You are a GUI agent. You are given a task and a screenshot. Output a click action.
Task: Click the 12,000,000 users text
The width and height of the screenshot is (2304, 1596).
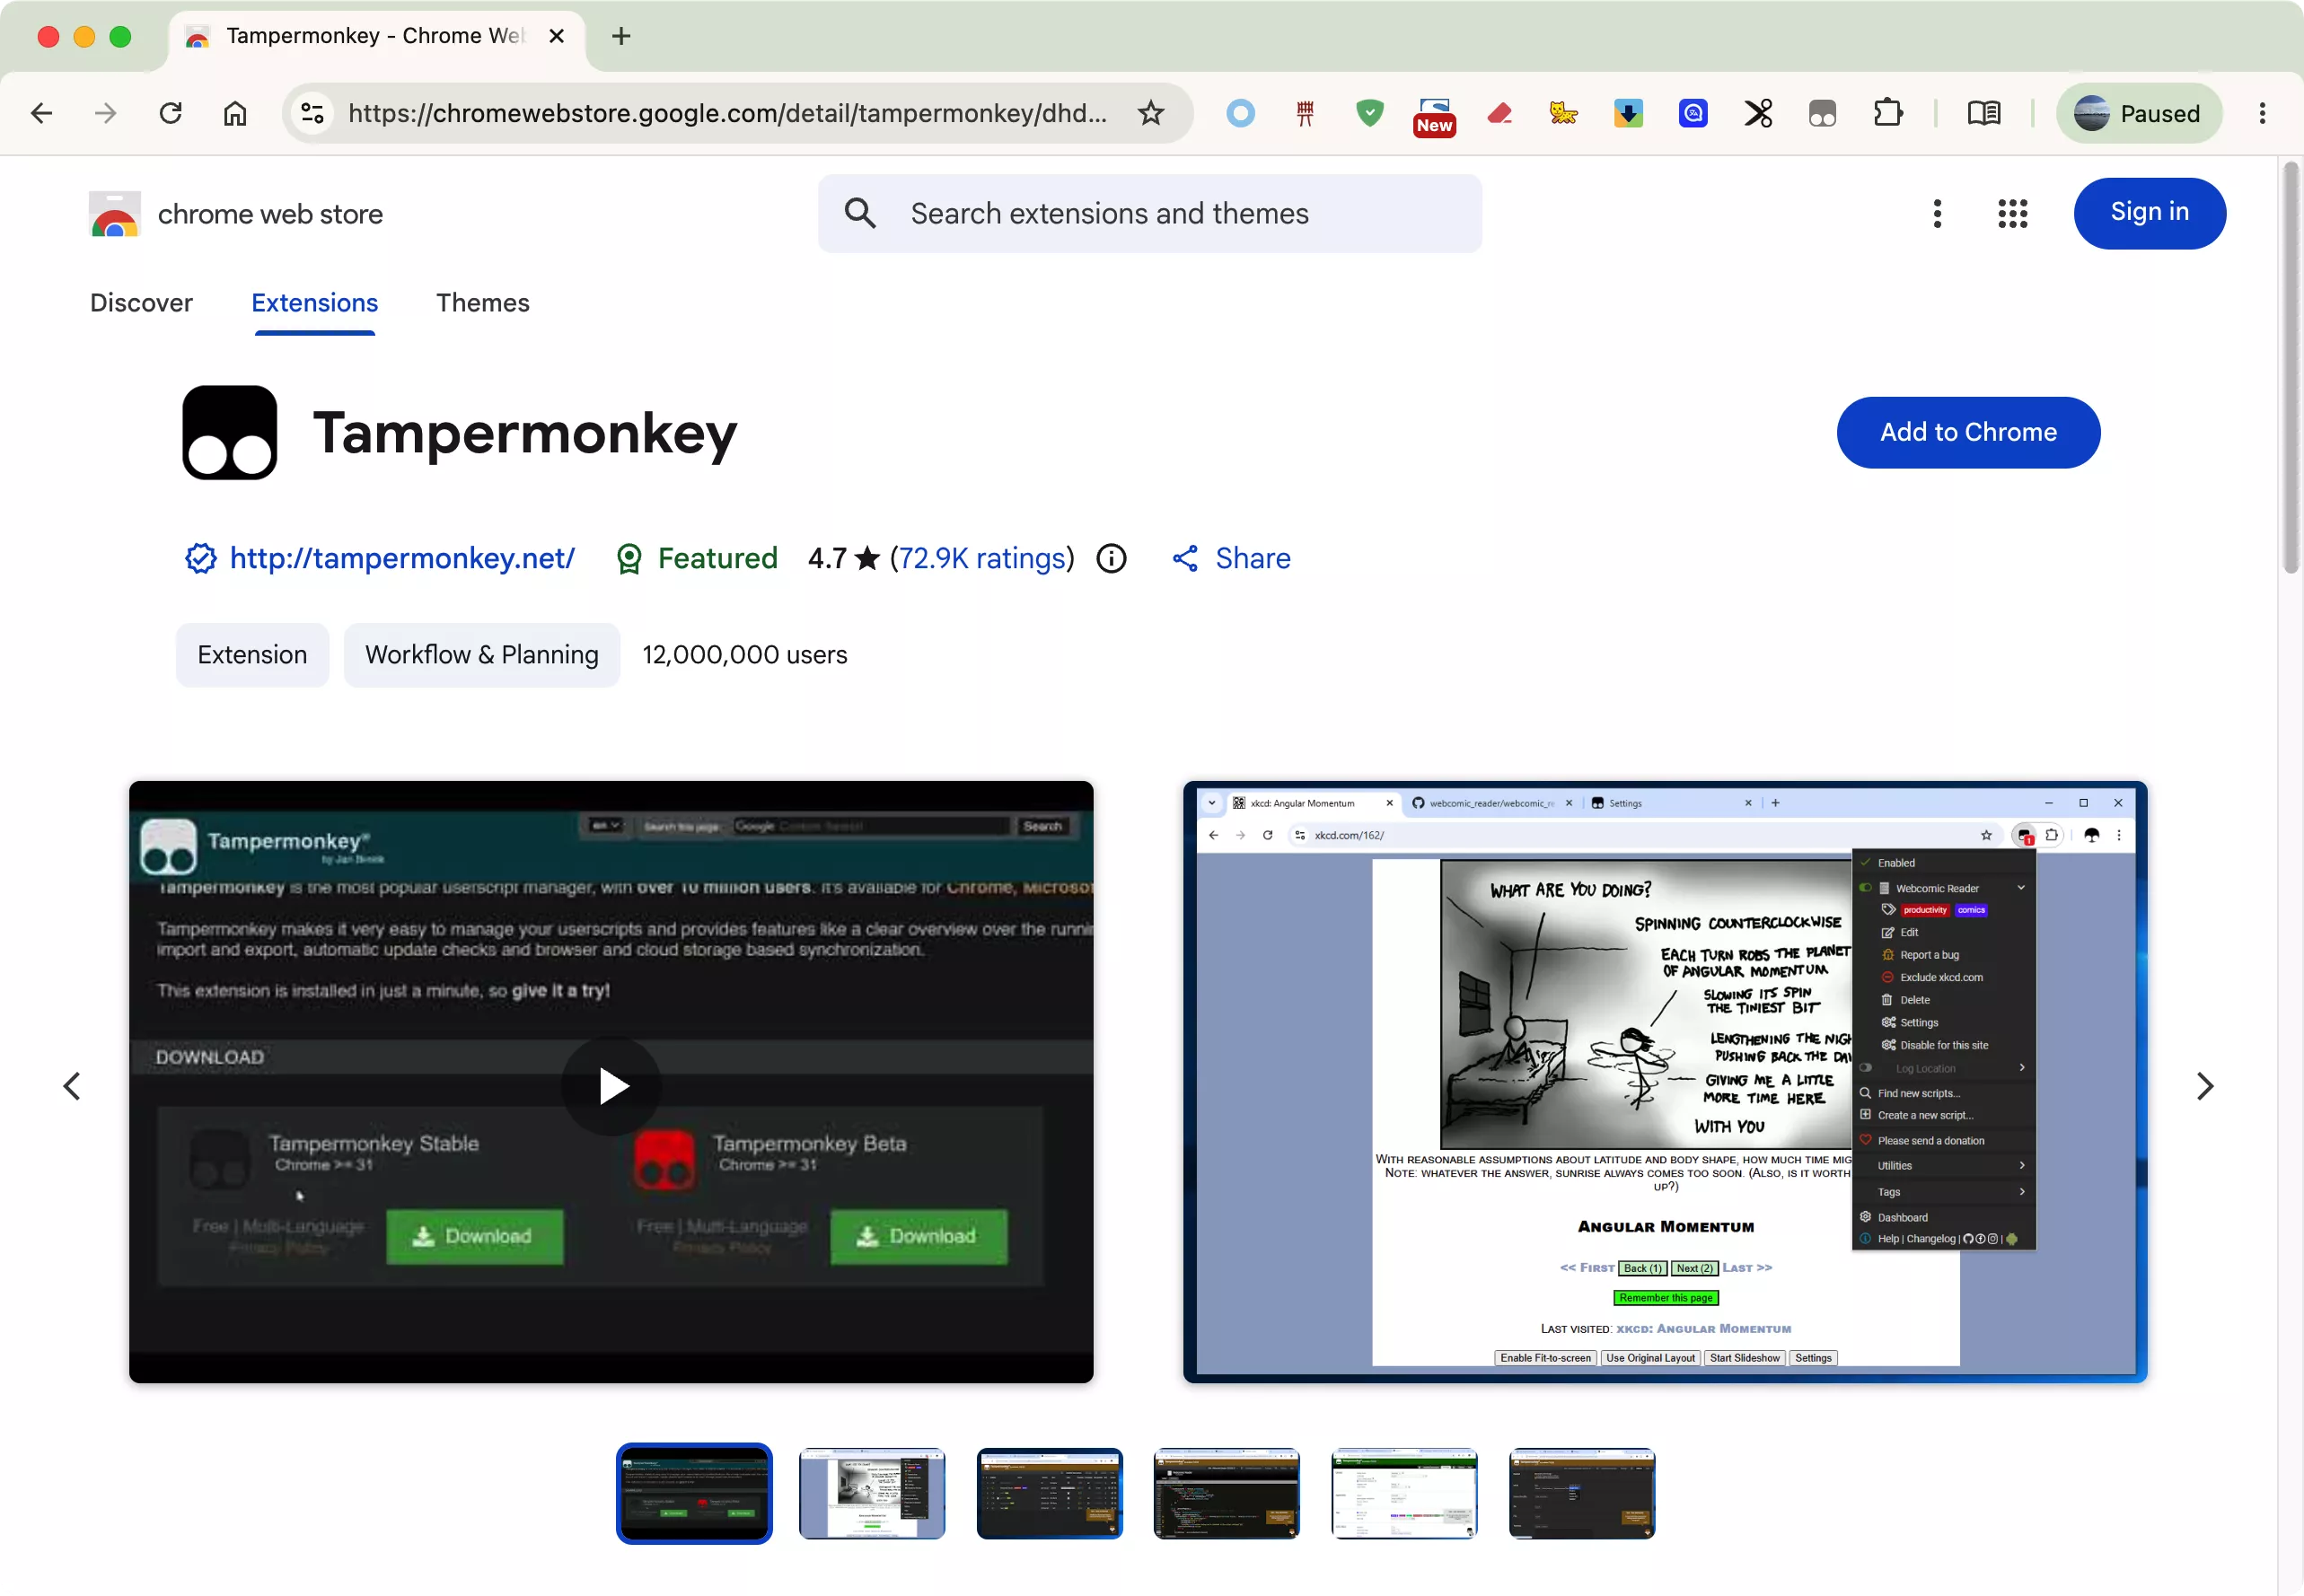click(x=744, y=655)
